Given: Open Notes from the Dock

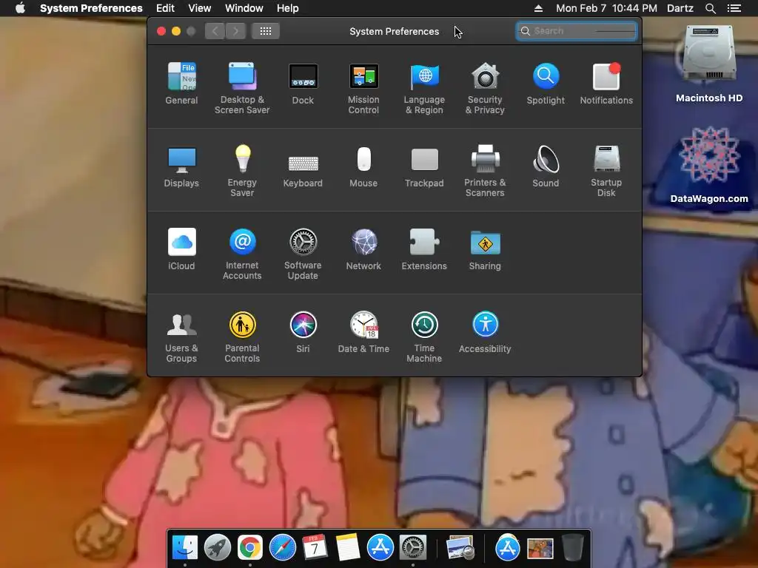Looking at the screenshot, I should click(x=348, y=548).
